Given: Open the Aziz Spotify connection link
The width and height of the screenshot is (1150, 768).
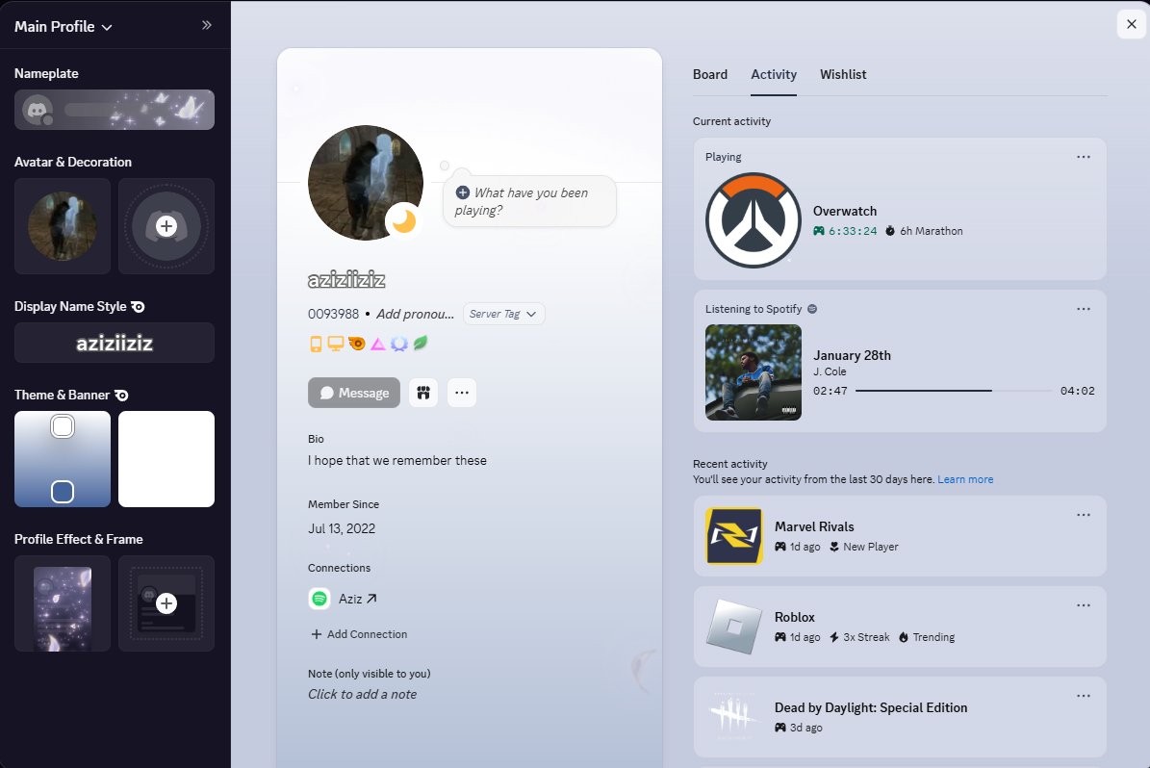Looking at the screenshot, I should 358,599.
